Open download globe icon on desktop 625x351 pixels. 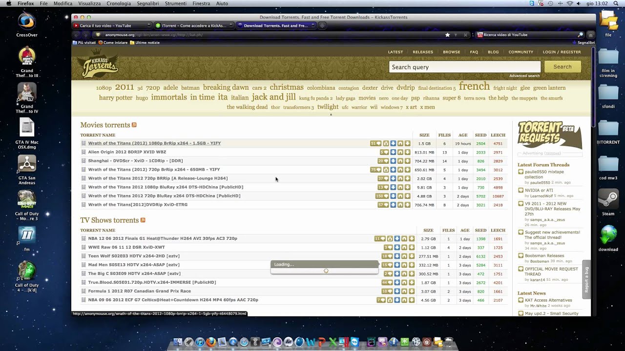[x=608, y=235]
